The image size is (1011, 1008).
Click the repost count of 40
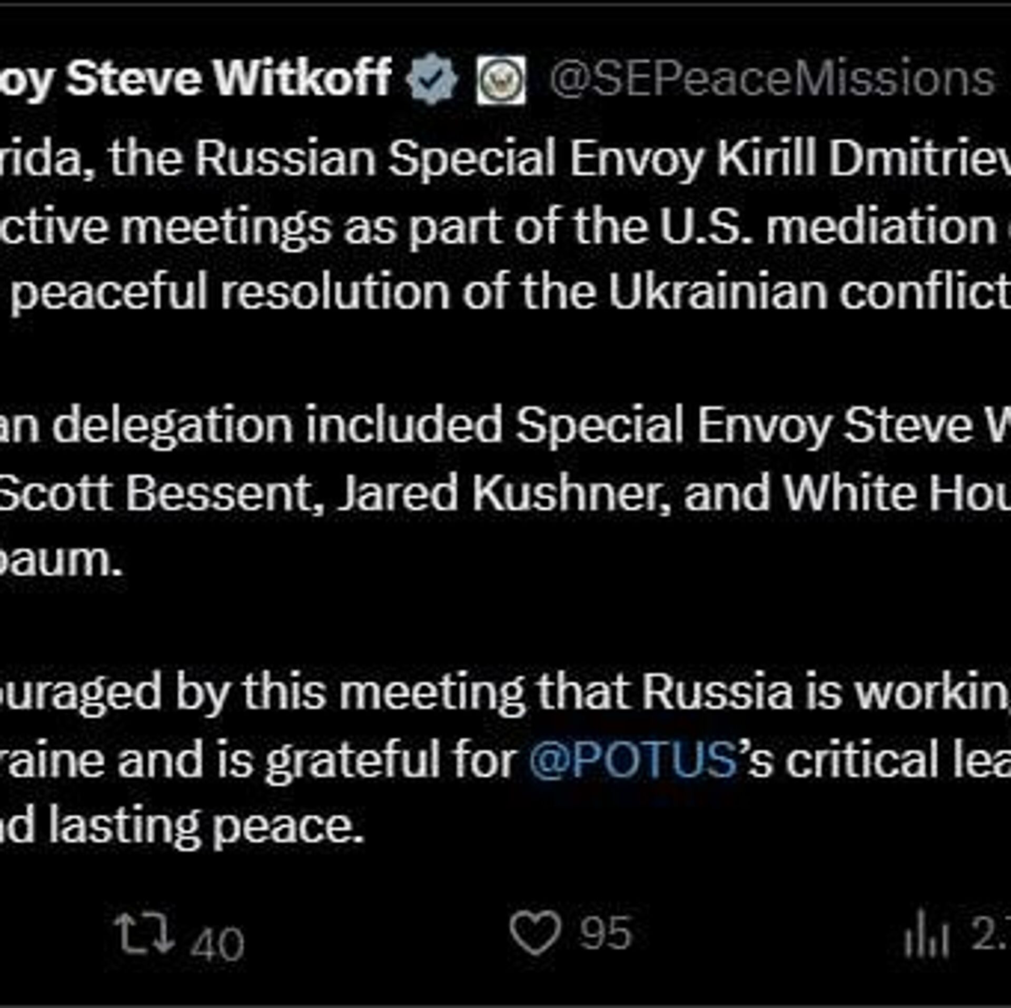[x=217, y=944]
